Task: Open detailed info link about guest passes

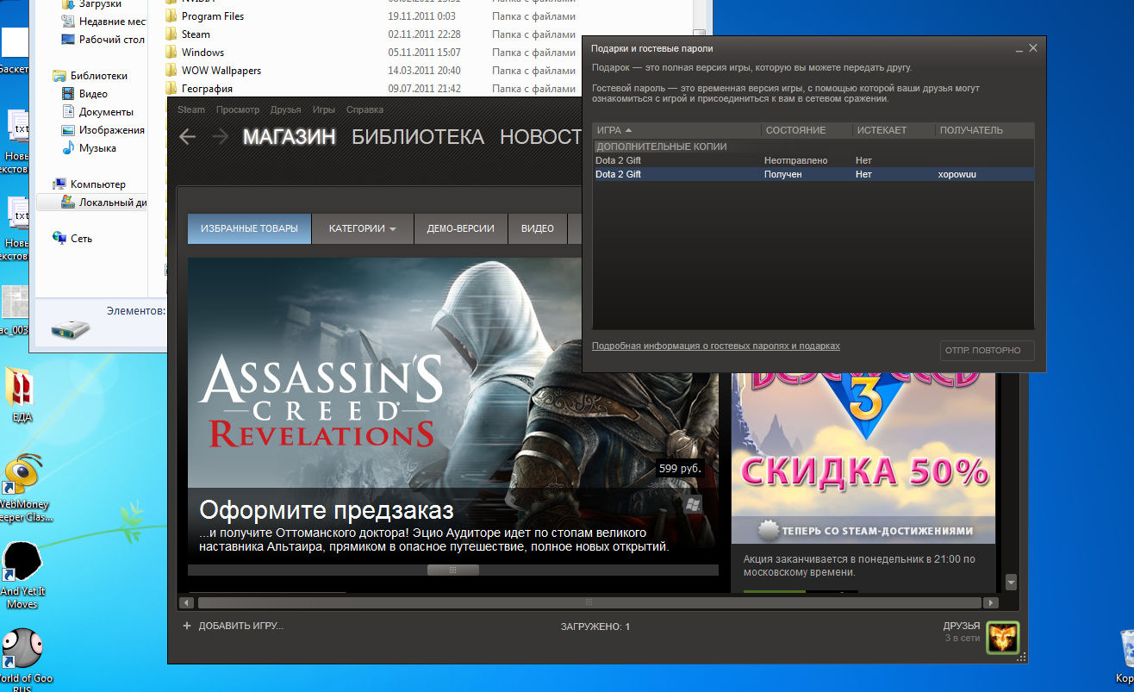Action: click(x=716, y=346)
